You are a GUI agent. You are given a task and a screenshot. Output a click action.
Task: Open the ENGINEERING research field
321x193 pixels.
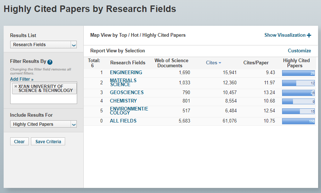(126, 72)
